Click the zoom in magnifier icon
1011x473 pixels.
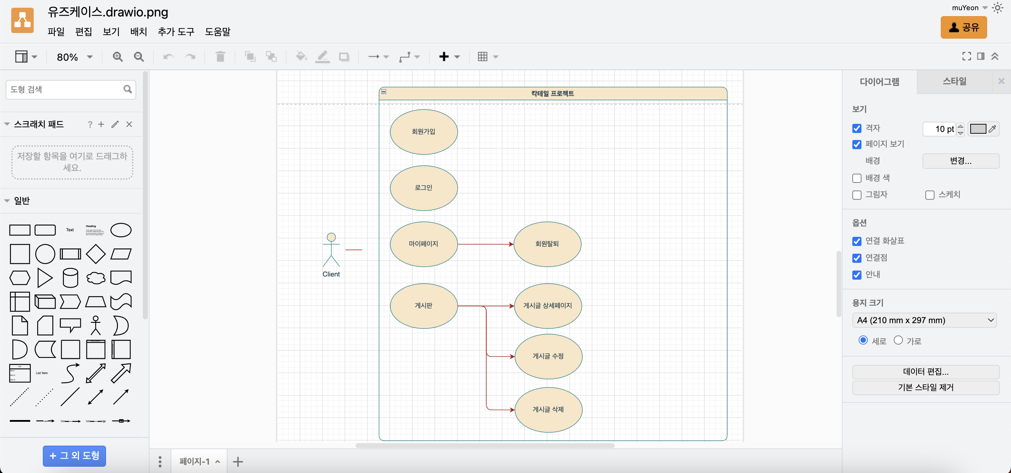click(118, 57)
